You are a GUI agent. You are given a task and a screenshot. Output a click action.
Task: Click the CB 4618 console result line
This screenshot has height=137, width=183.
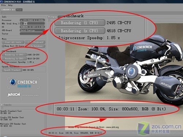[6, 126]
